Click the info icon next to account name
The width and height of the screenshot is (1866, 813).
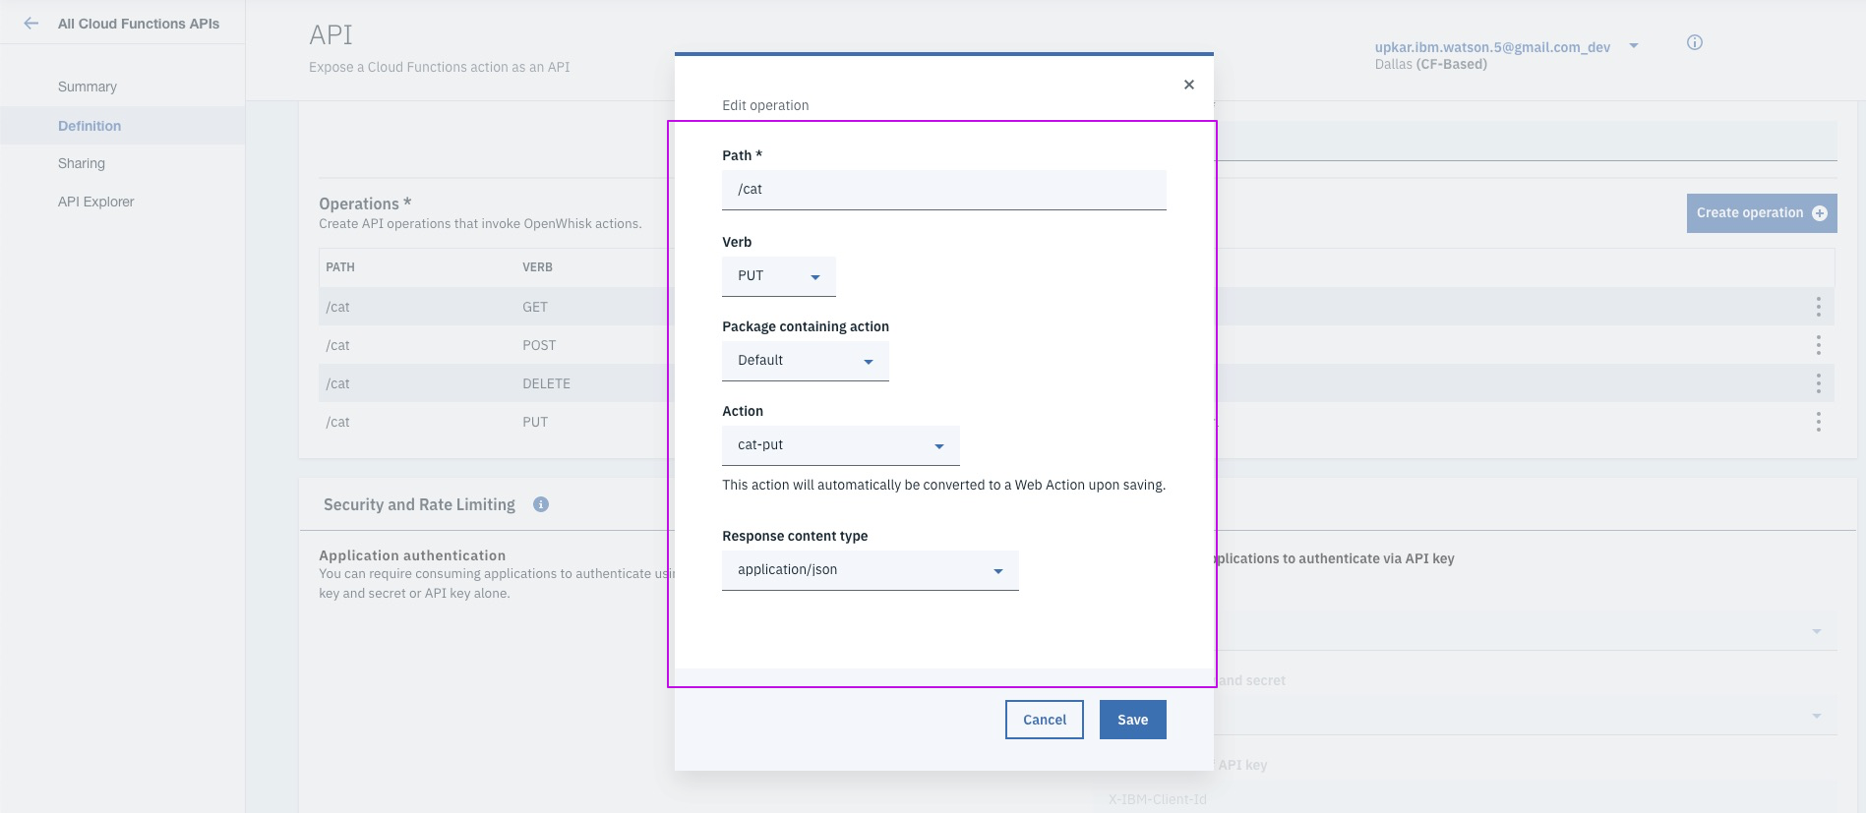[x=1695, y=42]
